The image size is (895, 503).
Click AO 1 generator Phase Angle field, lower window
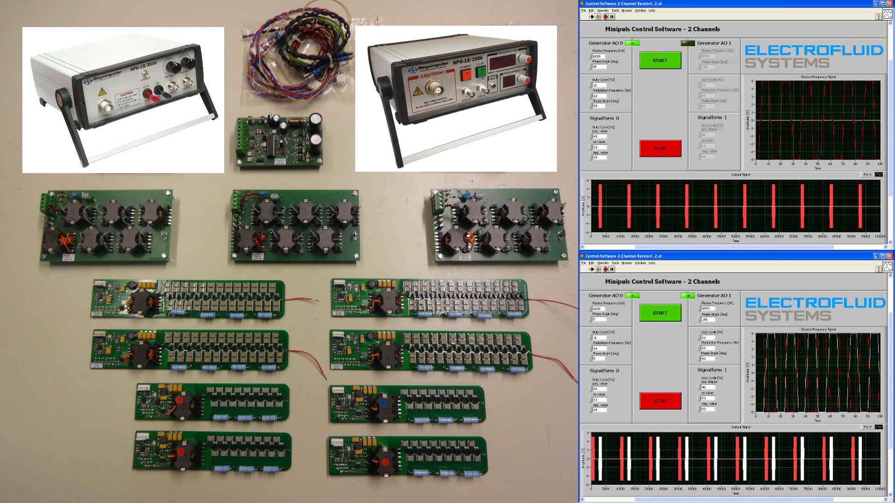[x=709, y=319]
